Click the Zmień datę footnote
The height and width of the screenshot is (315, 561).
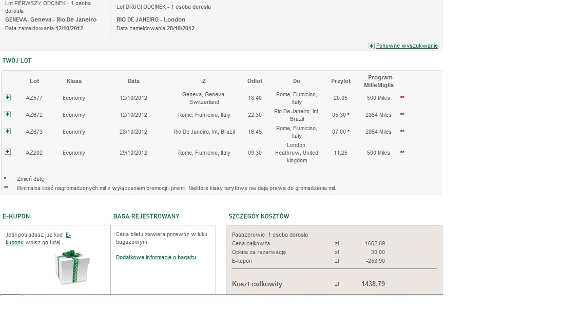tap(30, 179)
